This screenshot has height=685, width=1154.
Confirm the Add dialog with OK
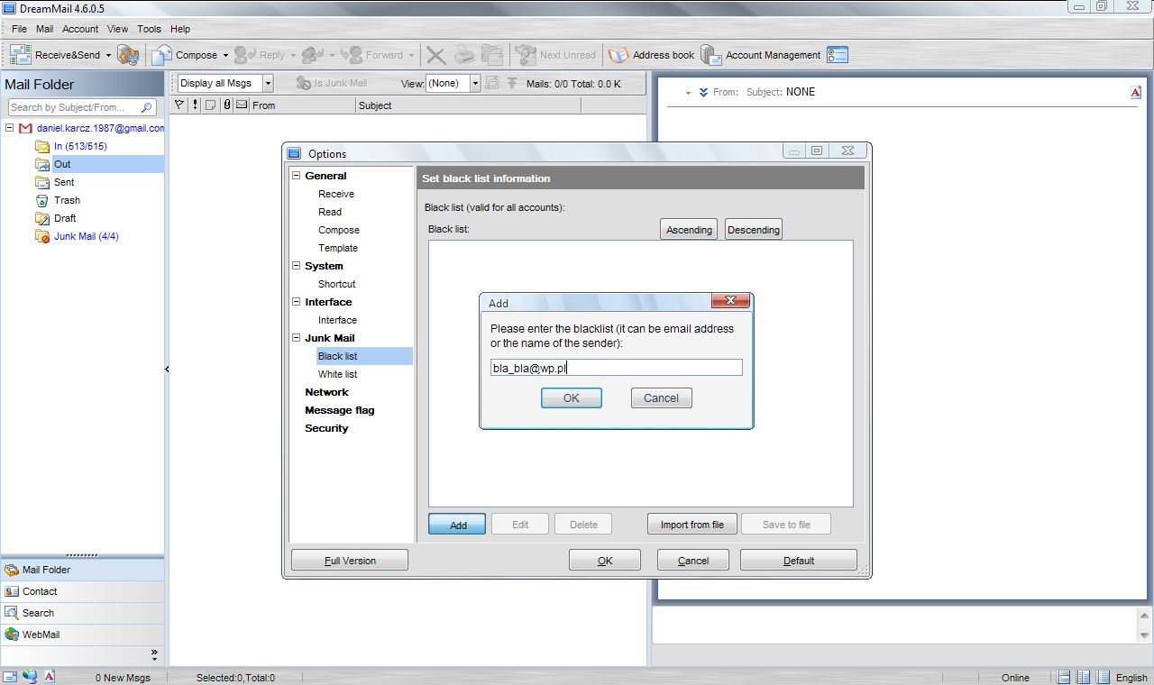pyautogui.click(x=572, y=397)
